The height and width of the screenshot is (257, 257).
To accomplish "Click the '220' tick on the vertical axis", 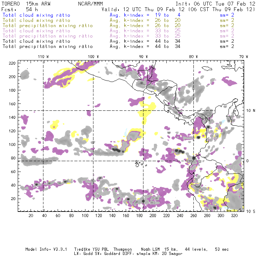I will pos(12,63).
